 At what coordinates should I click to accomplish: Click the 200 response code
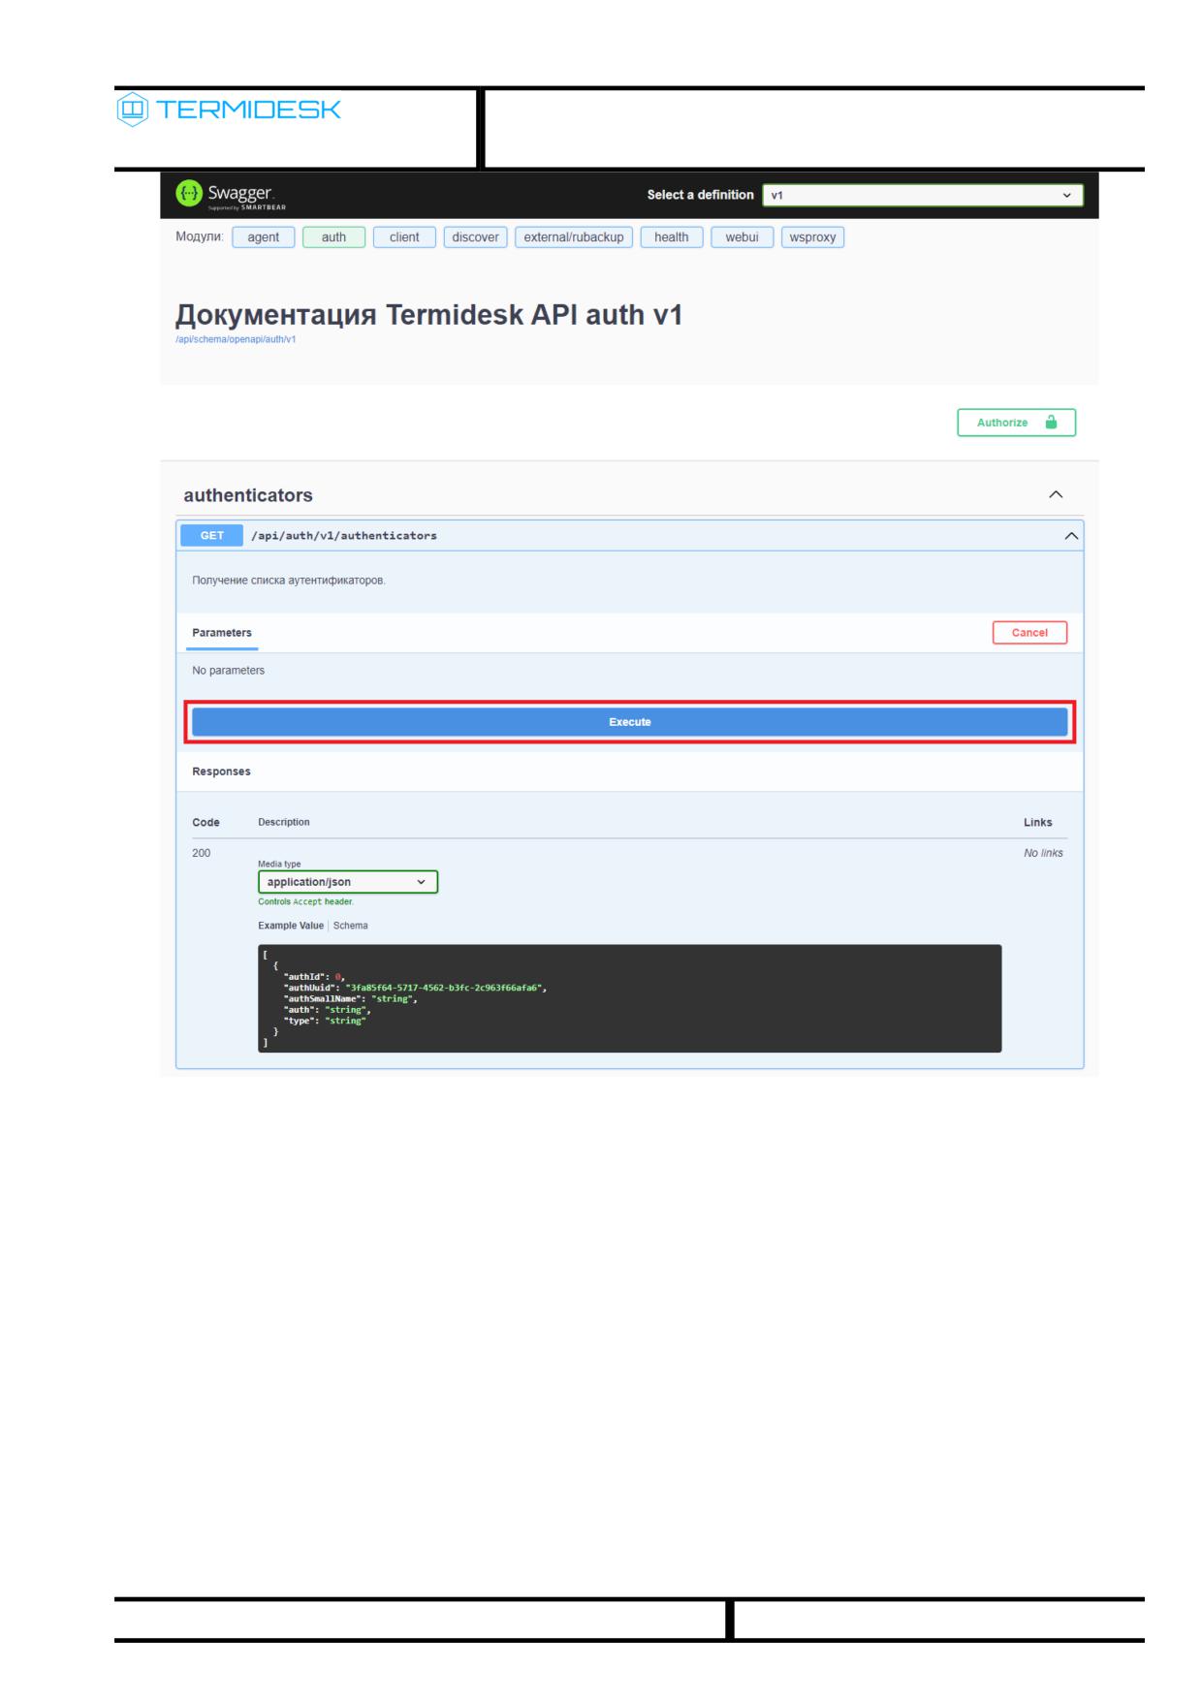coord(202,853)
